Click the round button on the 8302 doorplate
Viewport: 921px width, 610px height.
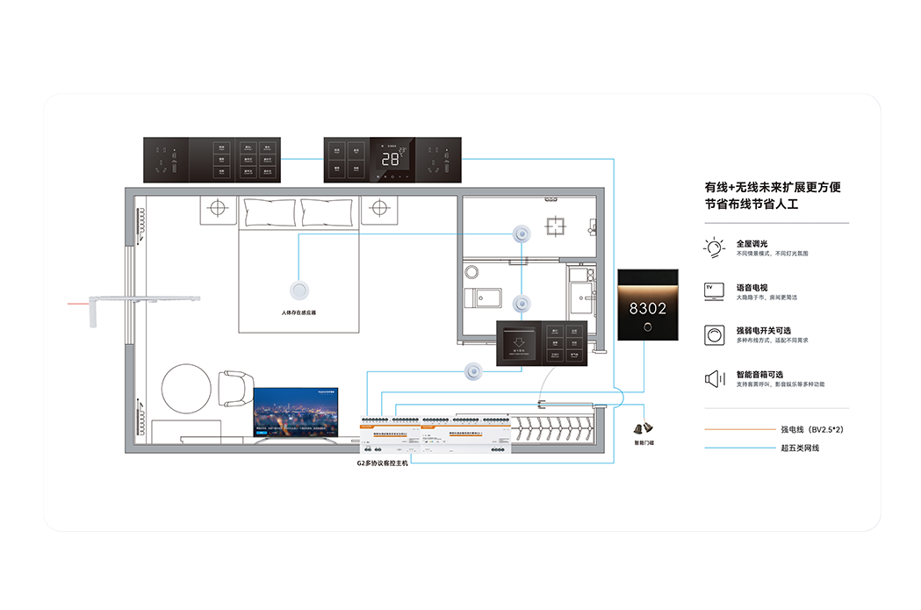(x=647, y=327)
